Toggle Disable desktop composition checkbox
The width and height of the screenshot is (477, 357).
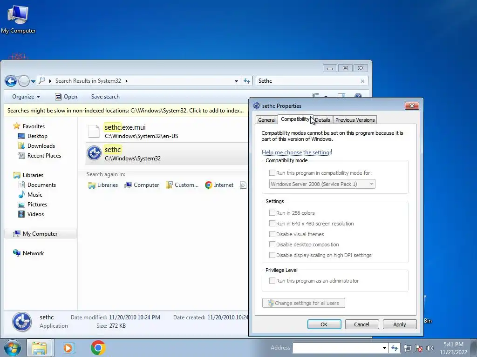(272, 245)
